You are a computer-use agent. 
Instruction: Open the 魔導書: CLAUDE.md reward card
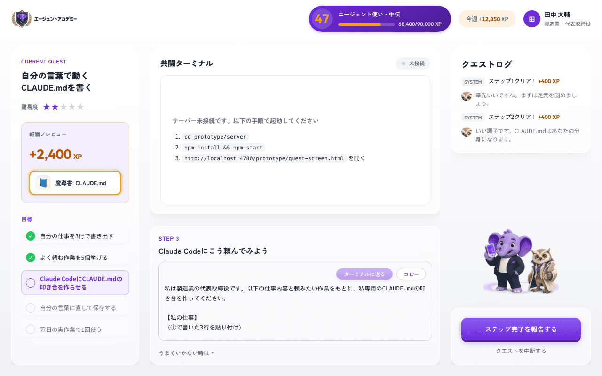(x=75, y=183)
